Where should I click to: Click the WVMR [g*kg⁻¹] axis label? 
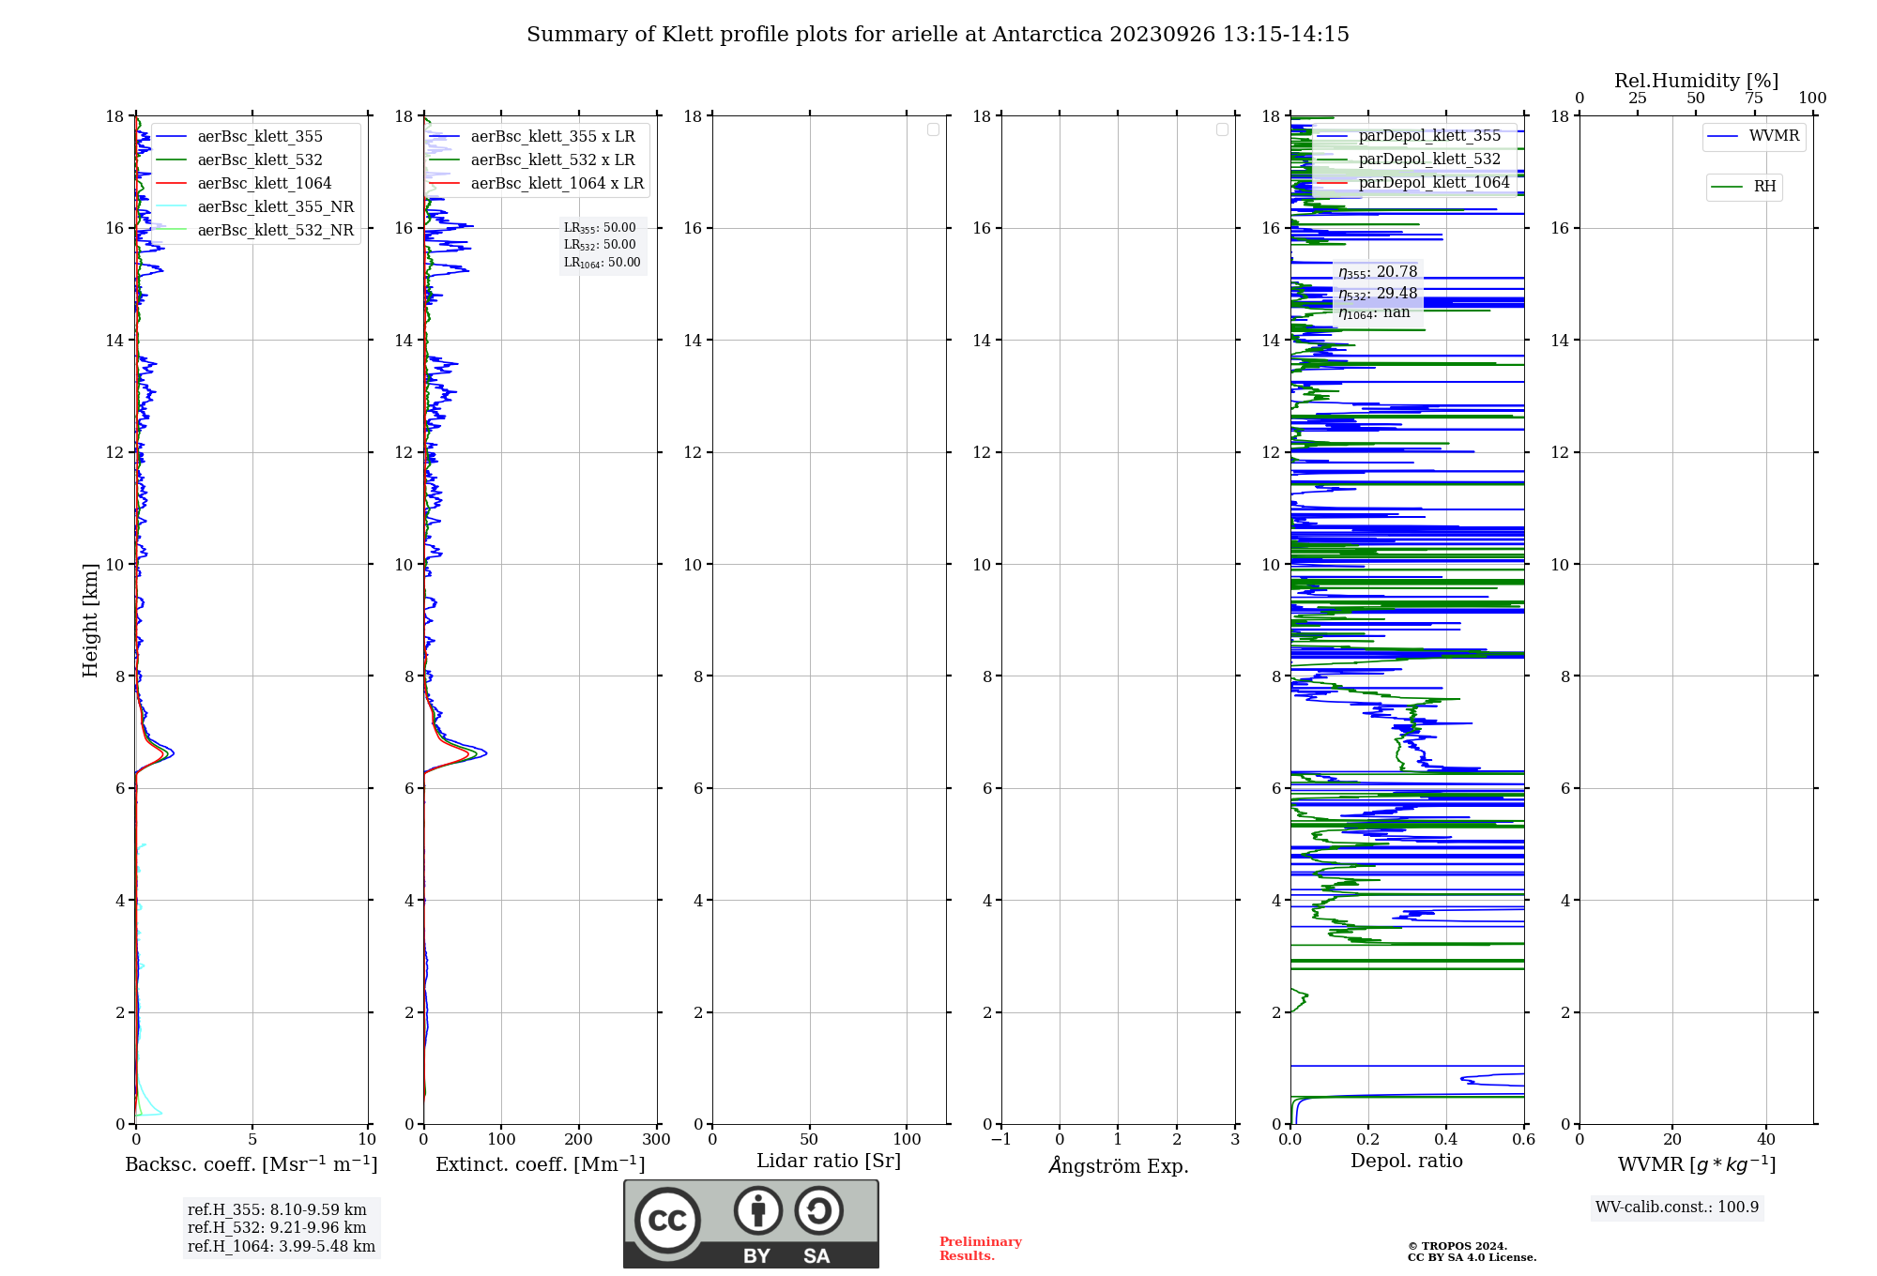[x=1697, y=1164]
